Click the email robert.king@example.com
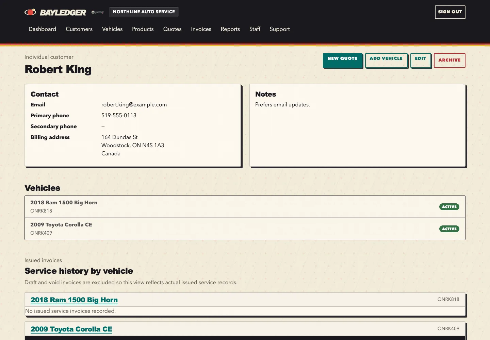490x340 pixels. (x=134, y=105)
